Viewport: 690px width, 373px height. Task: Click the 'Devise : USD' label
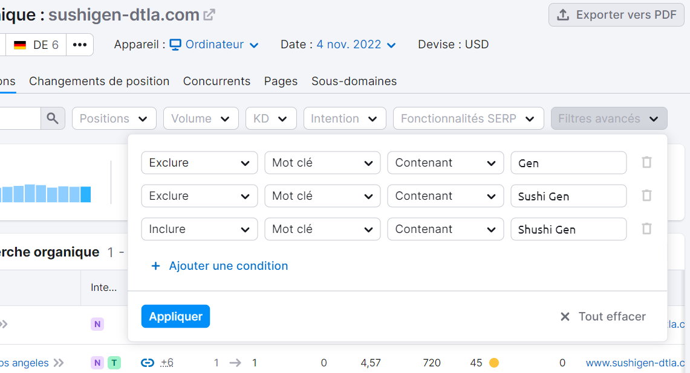click(x=454, y=45)
